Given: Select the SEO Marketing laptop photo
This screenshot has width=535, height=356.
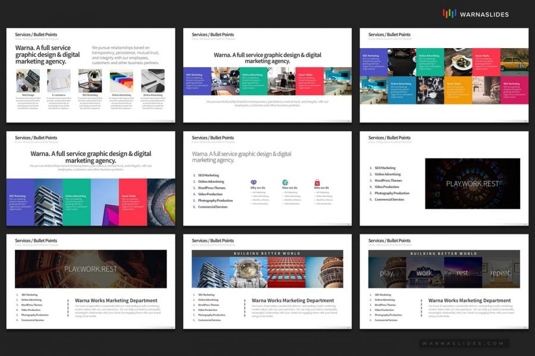Looking at the screenshot, I should coord(90,81).
